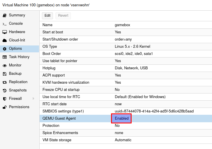
Task: Open the Monitor eye icon
Action: coord(5,65)
